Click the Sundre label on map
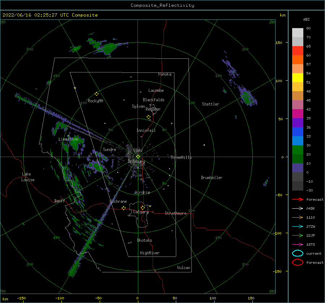Viewport: 325px width, 303px height. (x=109, y=149)
